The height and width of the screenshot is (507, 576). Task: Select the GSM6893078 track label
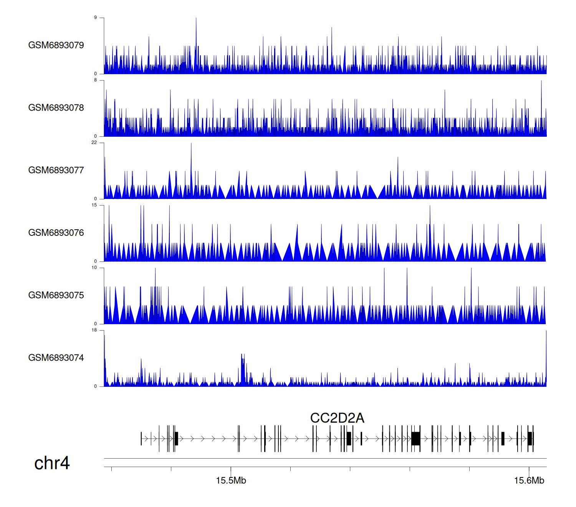coord(56,108)
